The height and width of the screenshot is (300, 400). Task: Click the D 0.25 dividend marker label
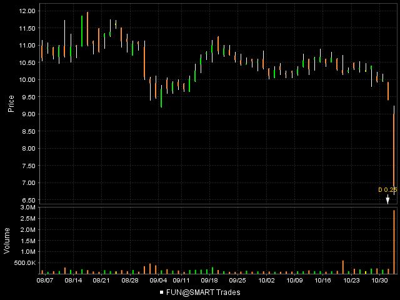(x=387, y=190)
